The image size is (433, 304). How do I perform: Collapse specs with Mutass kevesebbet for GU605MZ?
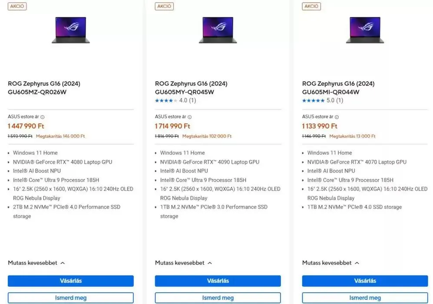36,263
